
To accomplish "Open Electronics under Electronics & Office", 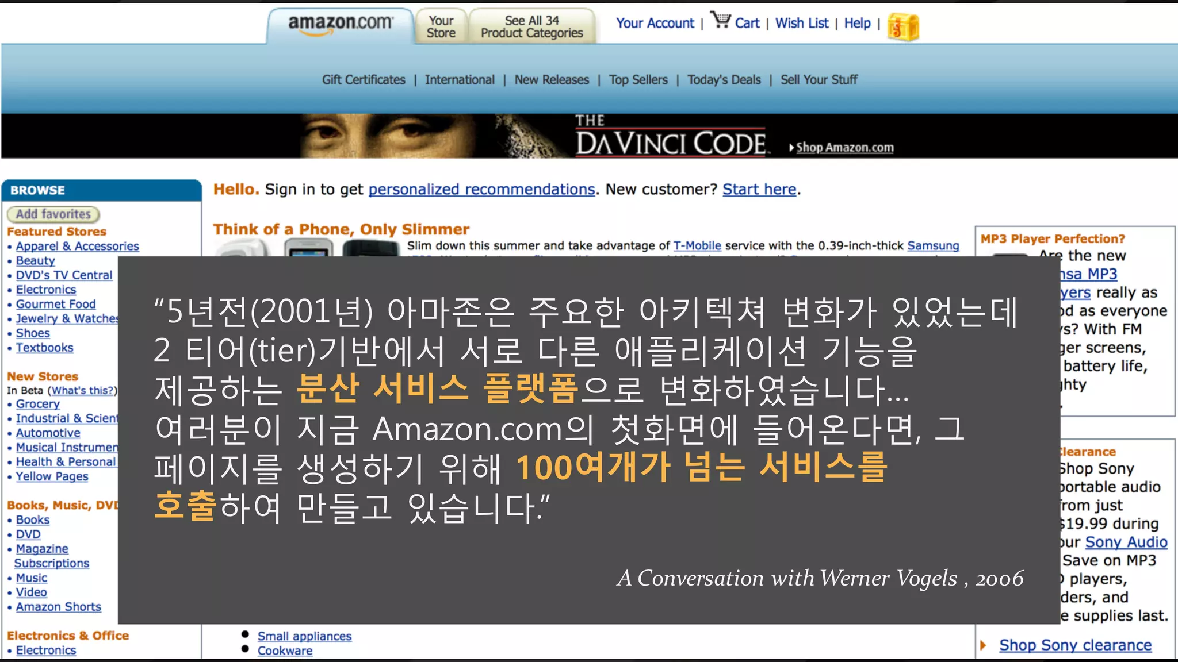I will pyautogui.click(x=46, y=651).
